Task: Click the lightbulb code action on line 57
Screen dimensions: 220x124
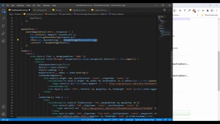Action: [18, 40]
